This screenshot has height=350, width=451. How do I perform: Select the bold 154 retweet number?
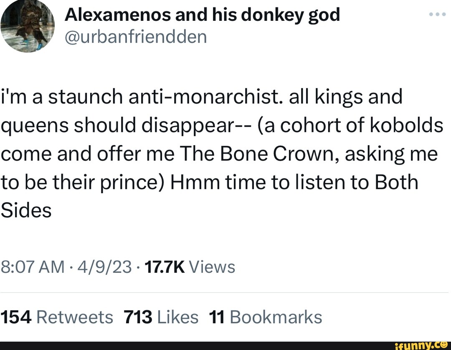17,317
